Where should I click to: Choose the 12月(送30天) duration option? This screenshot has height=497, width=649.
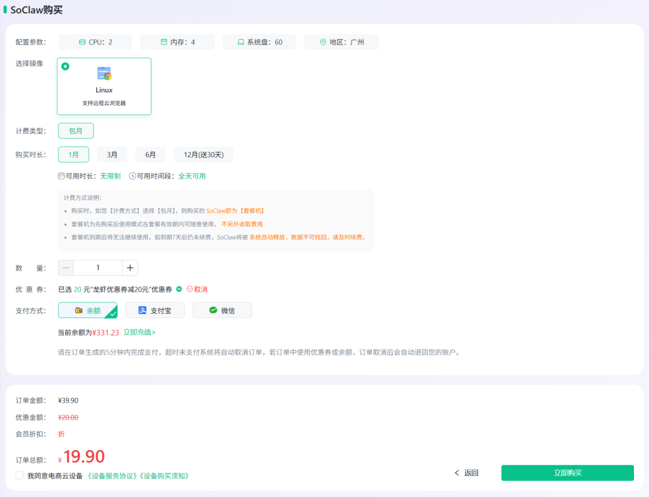tap(203, 155)
